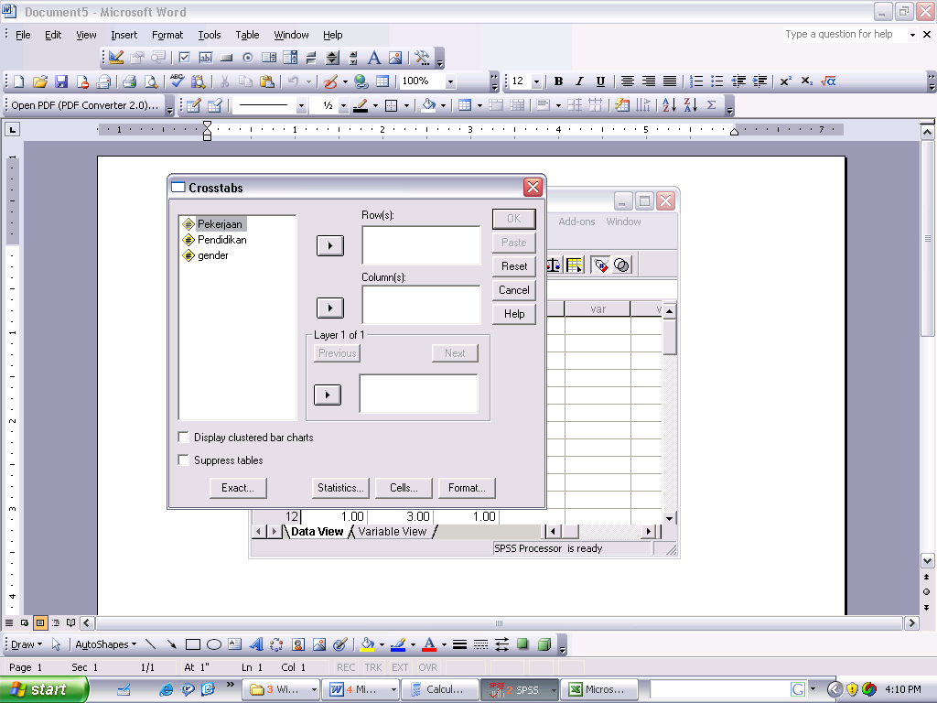Click the Save diskette icon
This screenshot has width=937, height=703.
click(x=61, y=81)
